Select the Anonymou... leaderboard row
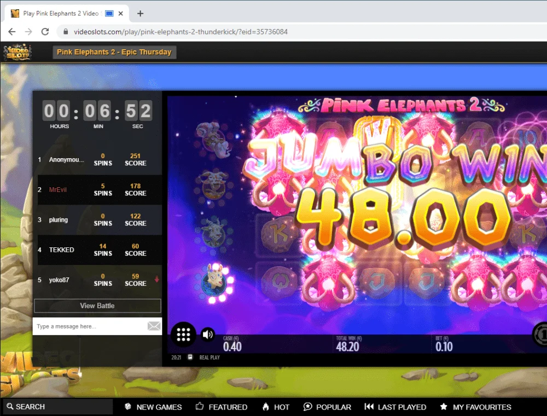 (x=100, y=159)
